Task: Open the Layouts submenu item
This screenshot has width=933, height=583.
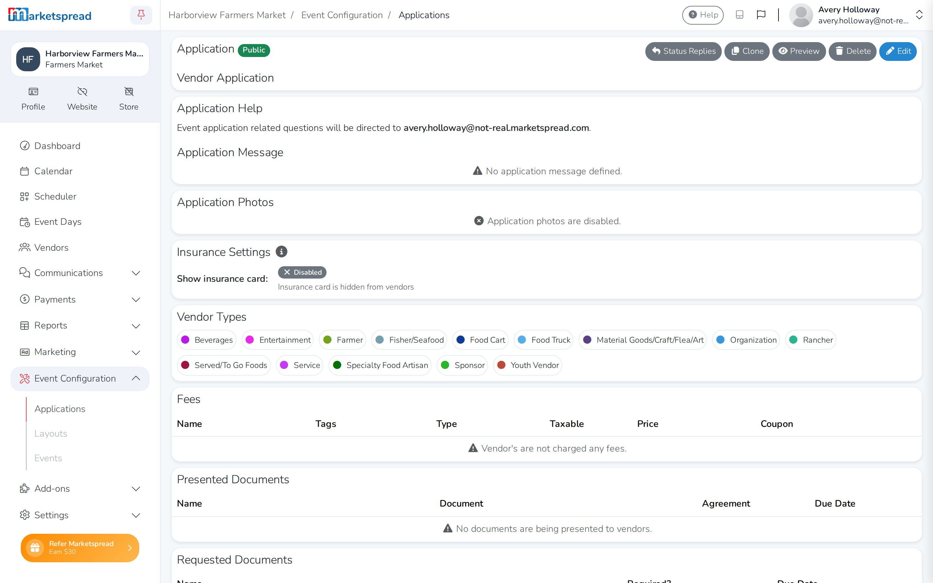Action: click(51, 433)
